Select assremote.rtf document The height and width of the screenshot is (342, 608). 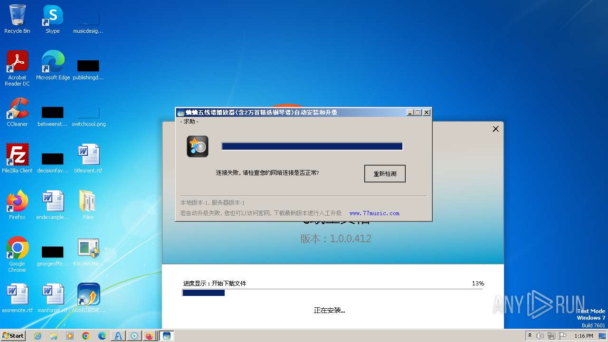(x=17, y=298)
